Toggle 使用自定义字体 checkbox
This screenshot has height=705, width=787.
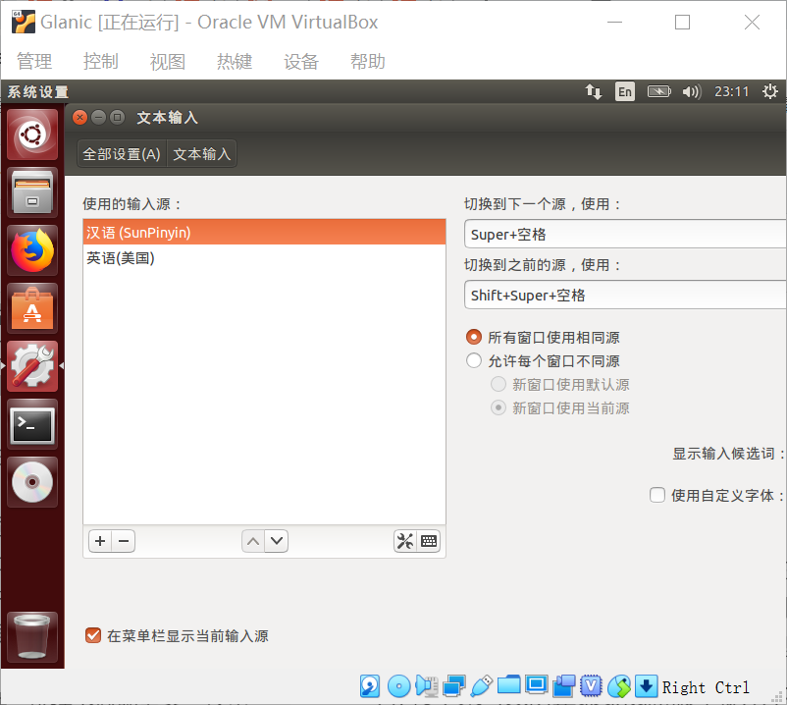click(657, 495)
